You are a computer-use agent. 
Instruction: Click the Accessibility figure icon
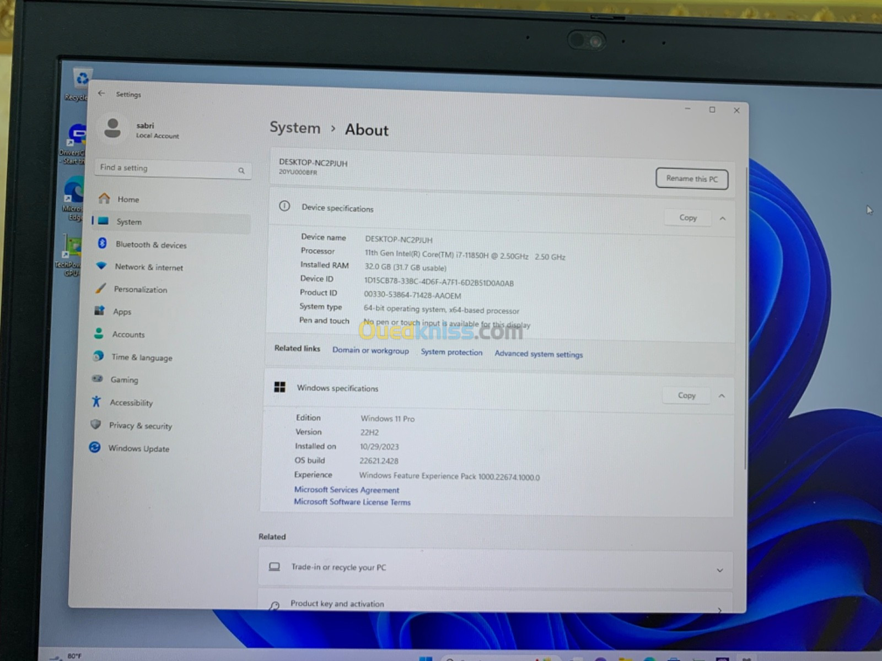pyautogui.click(x=96, y=402)
